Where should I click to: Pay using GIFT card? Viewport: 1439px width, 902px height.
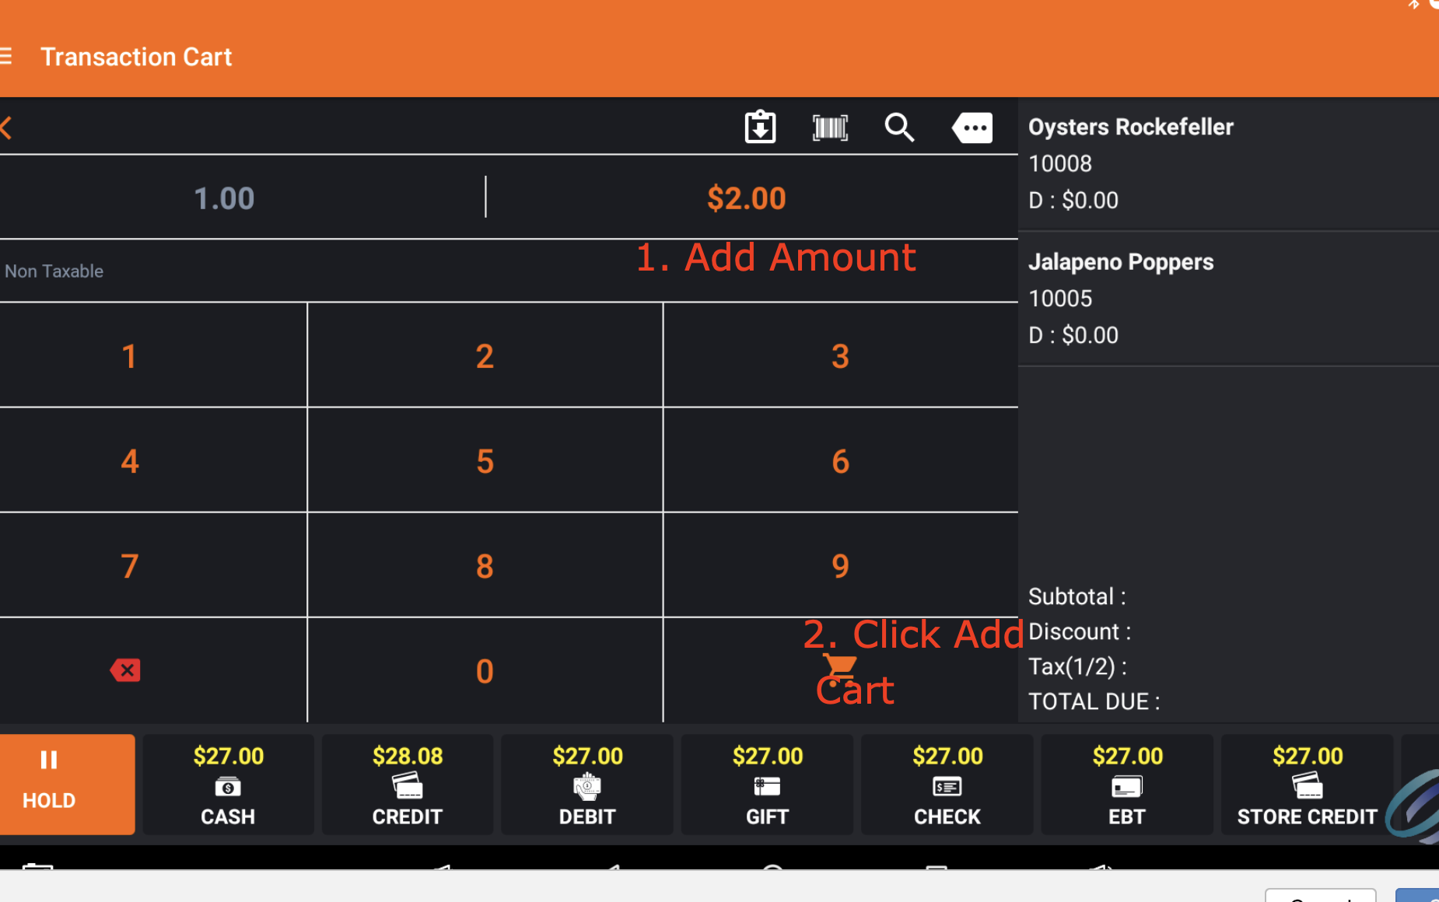pyautogui.click(x=767, y=784)
